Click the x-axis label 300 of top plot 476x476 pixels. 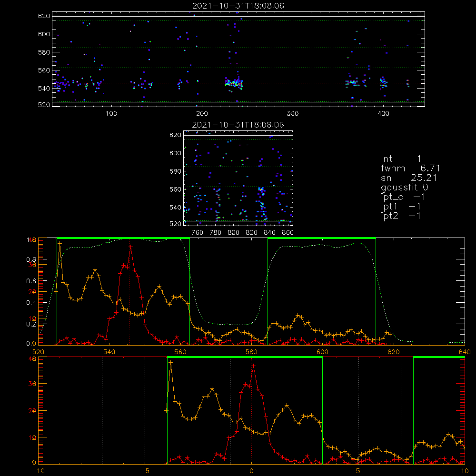coord(293,114)
